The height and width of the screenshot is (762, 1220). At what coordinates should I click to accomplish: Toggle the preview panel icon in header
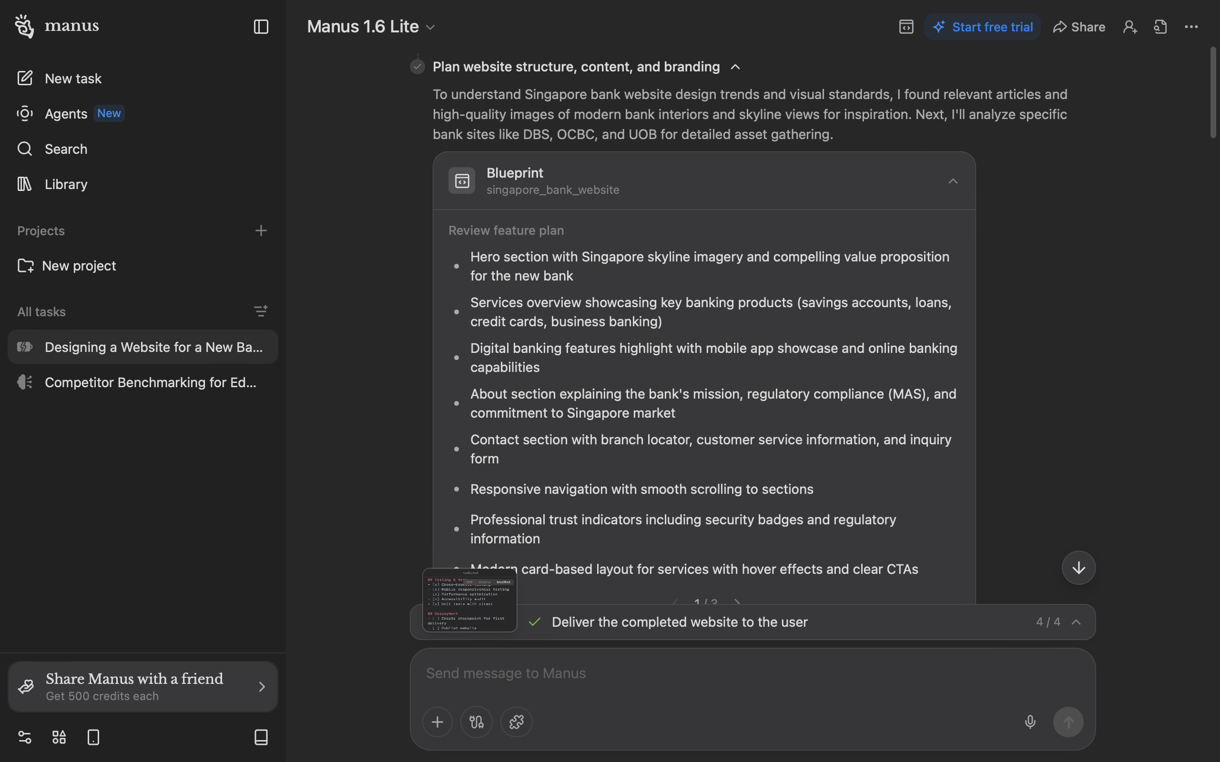[x=906, y=27]
